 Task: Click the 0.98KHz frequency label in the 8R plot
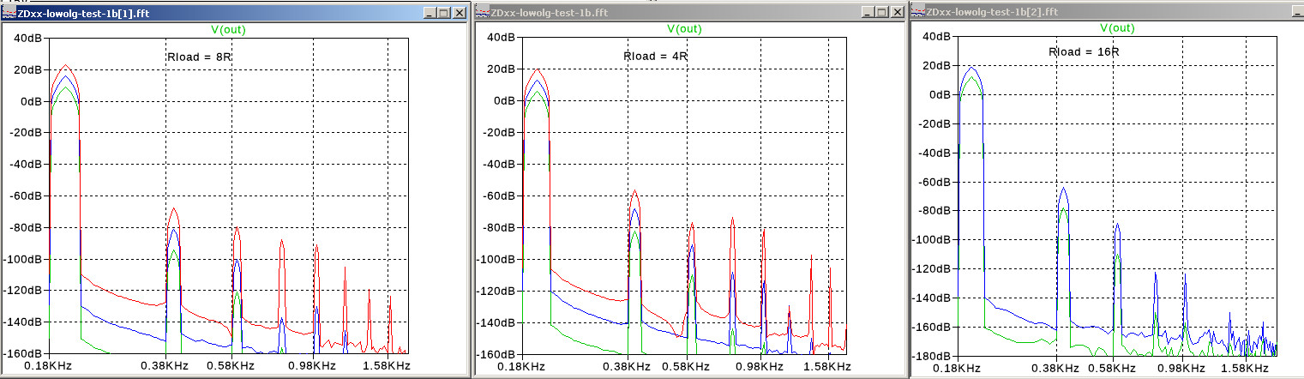pyautogui.click(x=313, y=365)
